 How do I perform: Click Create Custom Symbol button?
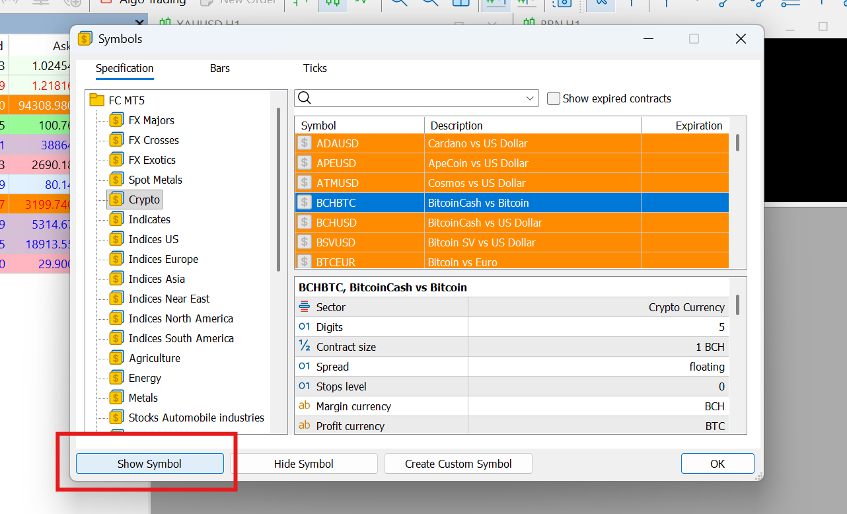(458, 464)
